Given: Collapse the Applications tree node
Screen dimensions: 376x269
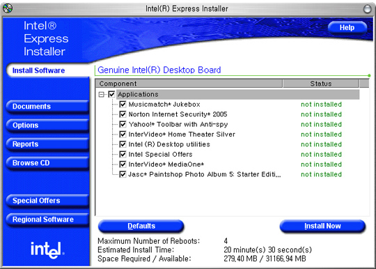Looking at the screenshot, I should 101,95.
